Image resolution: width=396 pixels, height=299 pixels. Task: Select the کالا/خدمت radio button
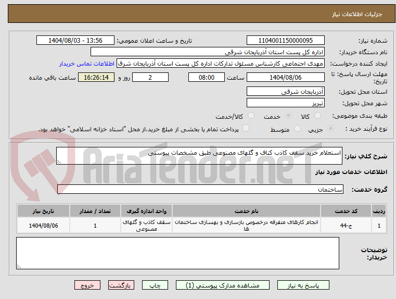[x=251, y=116]
